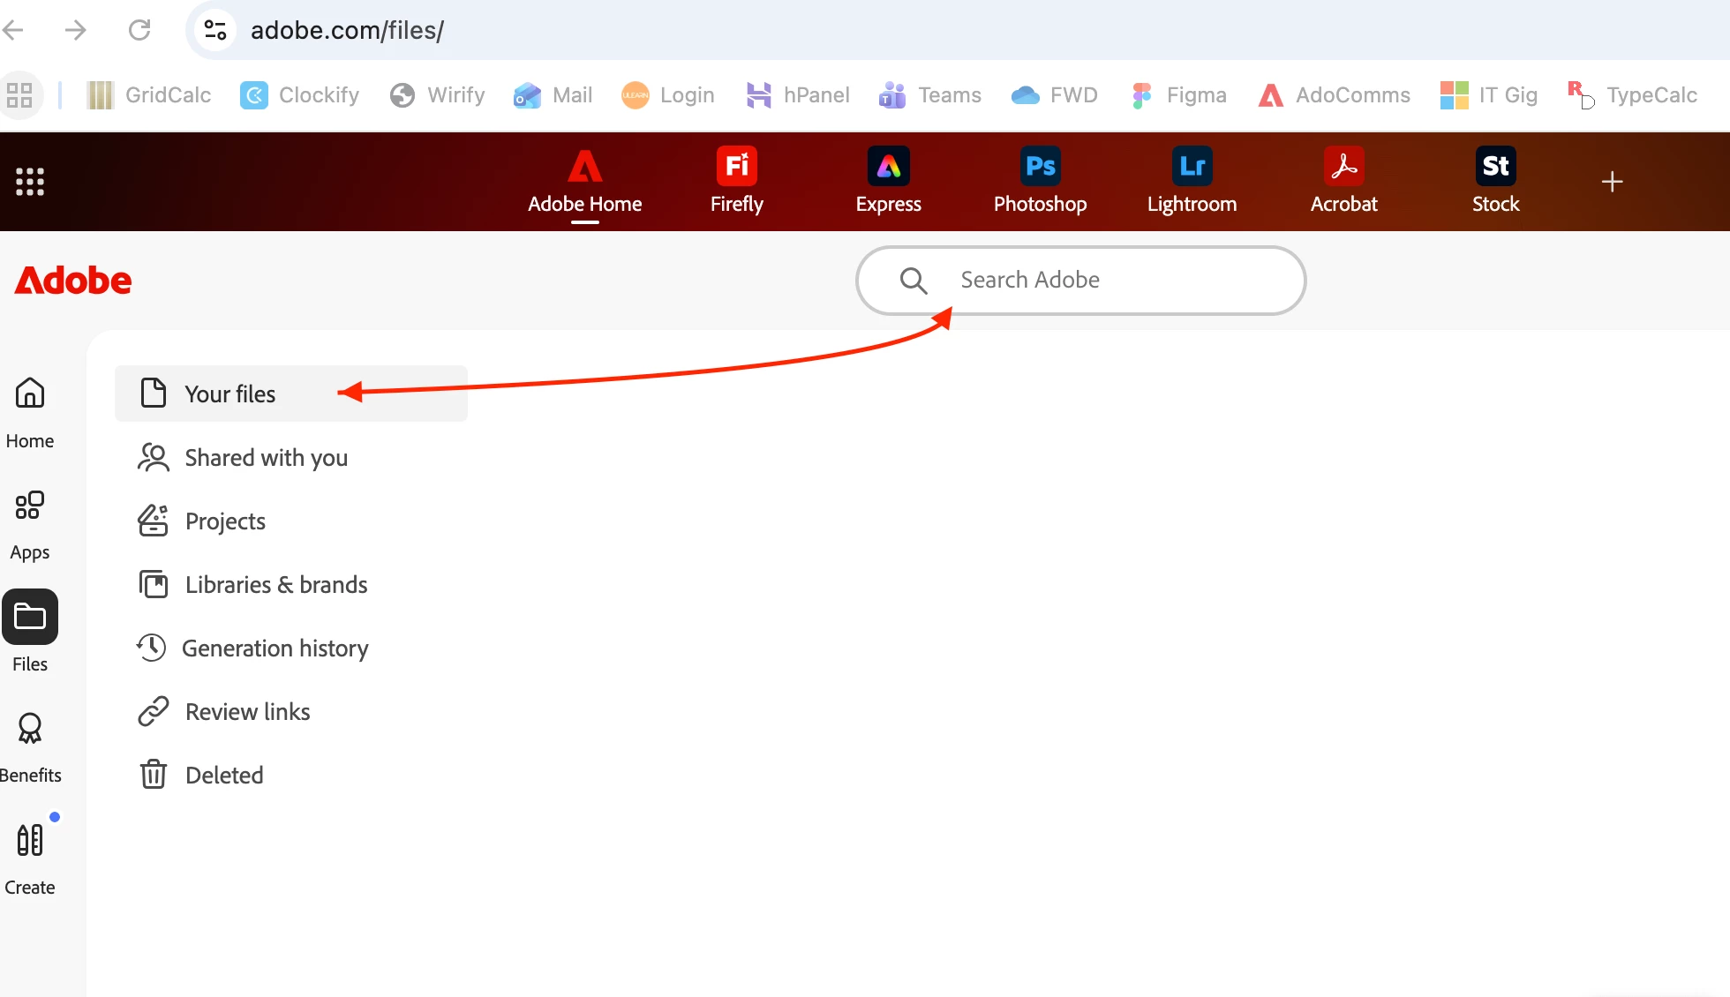Add an app with the plus icon
This screenshot has width=1730, height=997.
1612,182
